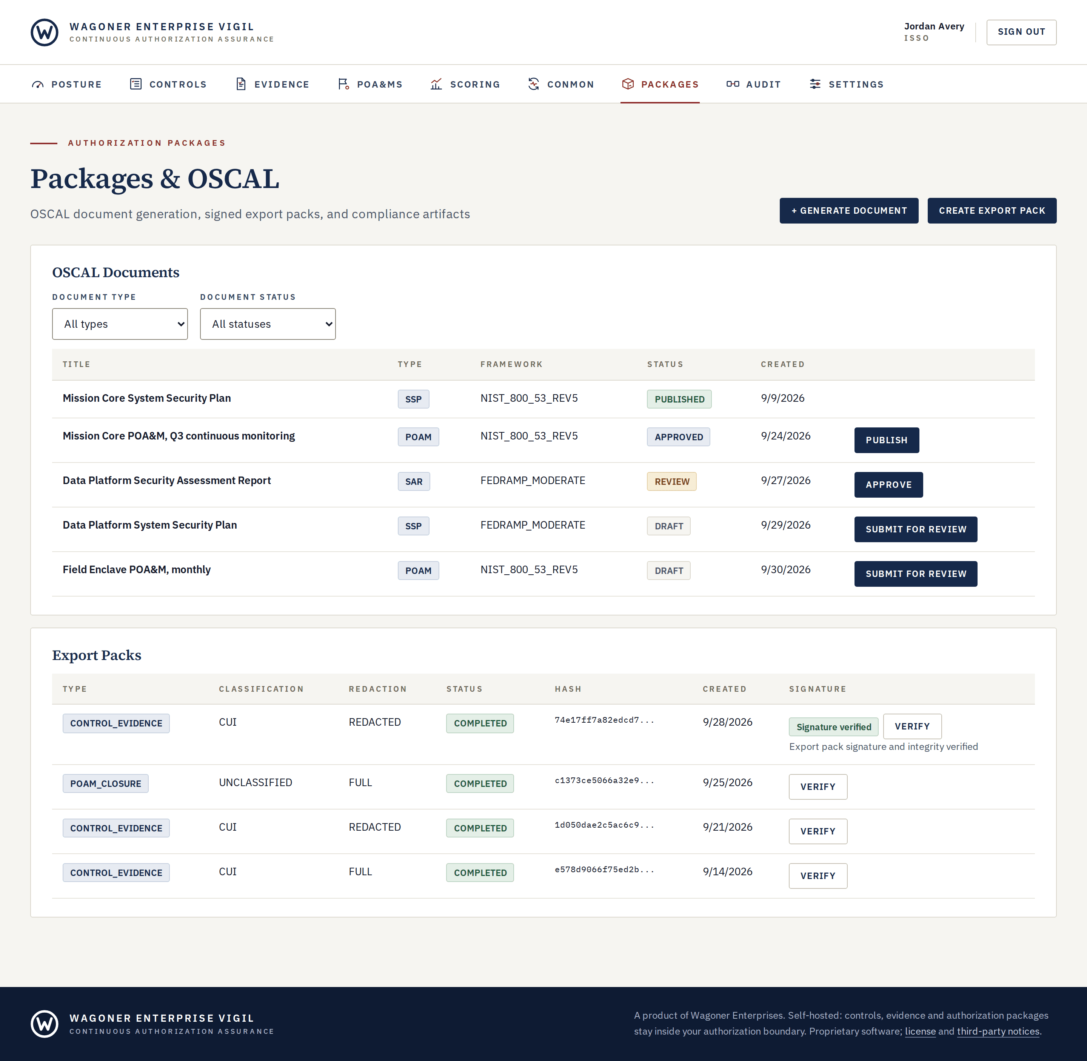Click the Wagoner W logo in header
Image resolution: width=1087 pixels, height=1061 pixels.
pos(45,32)
